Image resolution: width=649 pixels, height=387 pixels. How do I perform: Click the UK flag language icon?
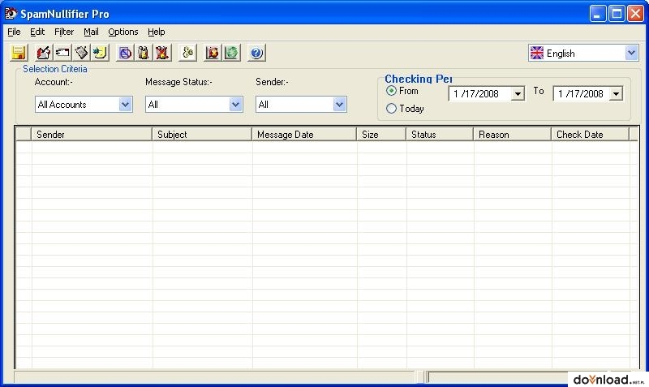(x=537, y=53)
